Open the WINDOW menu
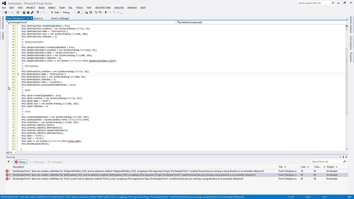Viewport: 354px width, 199px height. (132, 8)
